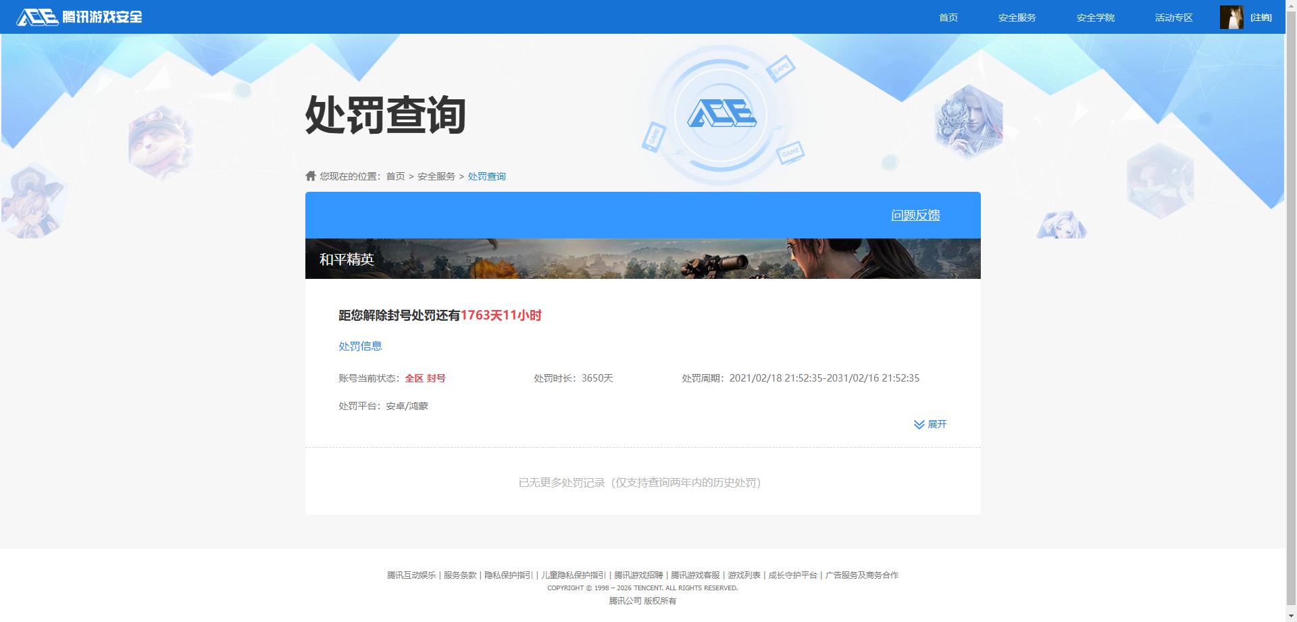
Task: Click the scrollbar up arrow
Action: pyautogui.click(x=1292, y=5)
